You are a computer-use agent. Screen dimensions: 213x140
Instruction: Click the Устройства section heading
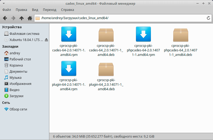[x=12, y=27]
